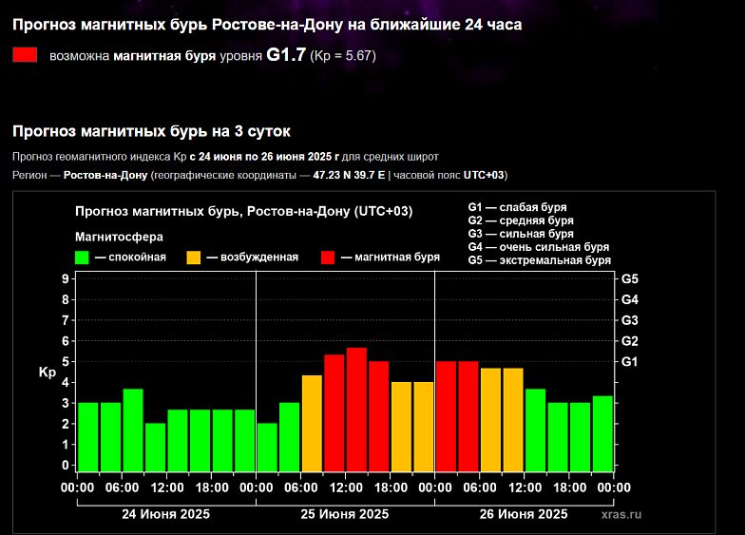Click the 'G3 — сильная буря' legend line

point(521,234)
